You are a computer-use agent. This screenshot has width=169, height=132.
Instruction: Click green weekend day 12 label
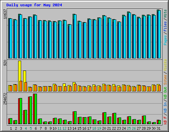pyautogui.click(x=64, y=128)
